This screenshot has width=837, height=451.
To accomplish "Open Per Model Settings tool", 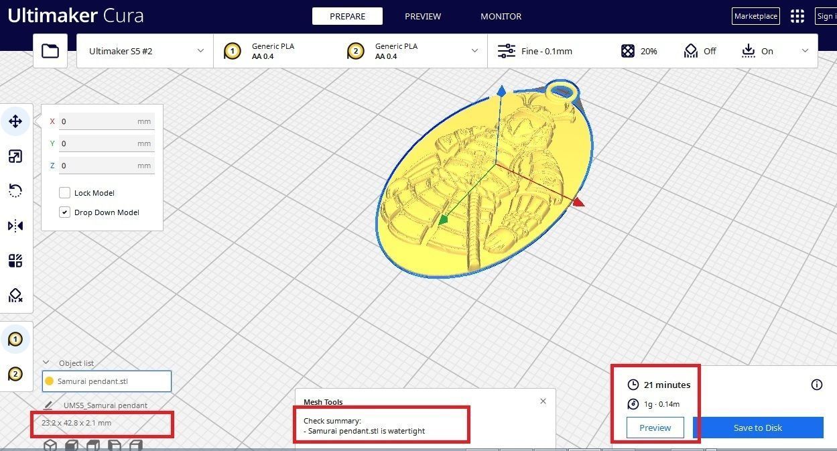I will [x=15, y=261].
